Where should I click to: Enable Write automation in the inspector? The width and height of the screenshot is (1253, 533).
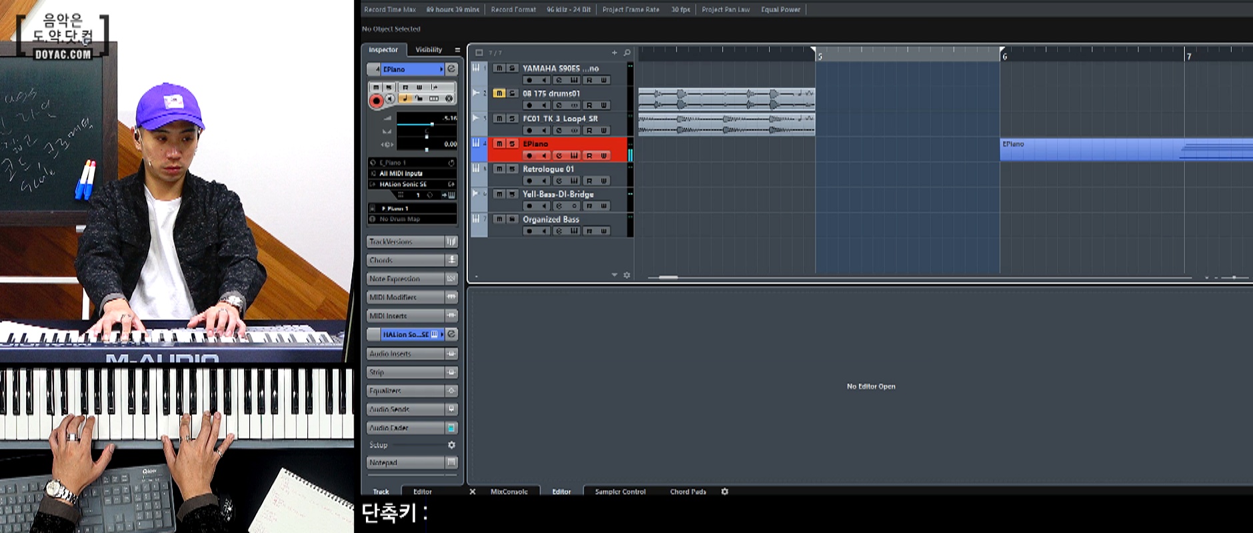(419, 87)
